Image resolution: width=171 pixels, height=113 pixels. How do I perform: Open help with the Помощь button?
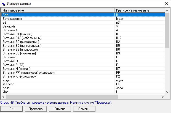(x=84, y=109)
